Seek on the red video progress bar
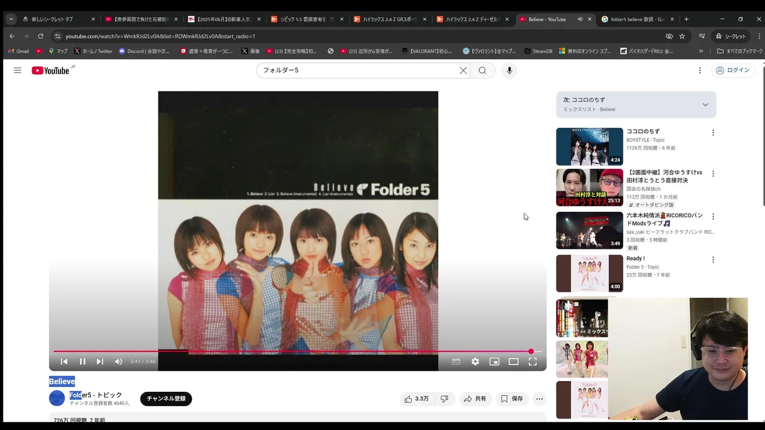 coord(298,351)
